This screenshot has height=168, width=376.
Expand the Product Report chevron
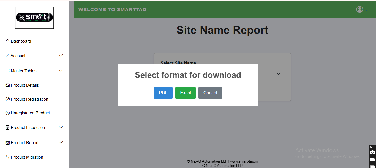coord(61,142)
